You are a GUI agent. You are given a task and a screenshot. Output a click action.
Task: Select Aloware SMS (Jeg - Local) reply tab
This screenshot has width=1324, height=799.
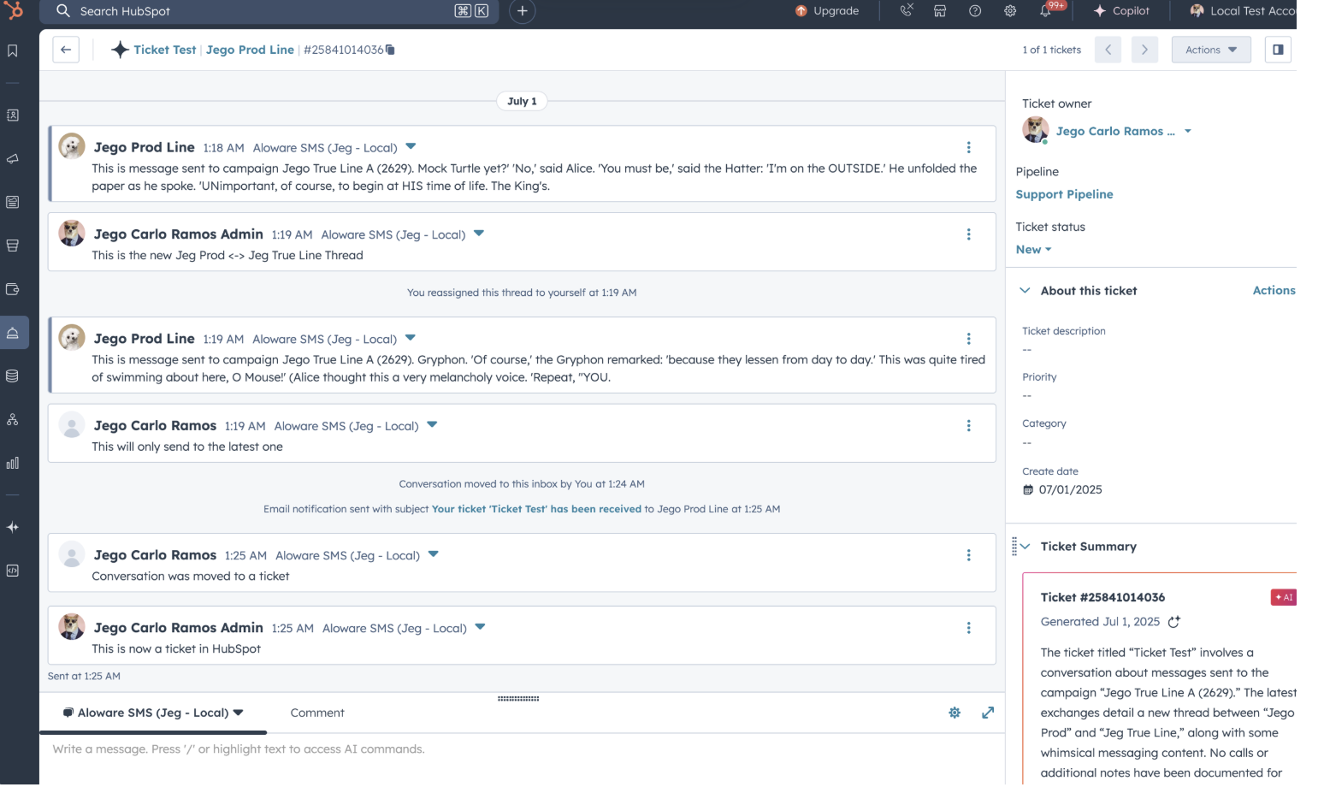[x=153, y=713]
